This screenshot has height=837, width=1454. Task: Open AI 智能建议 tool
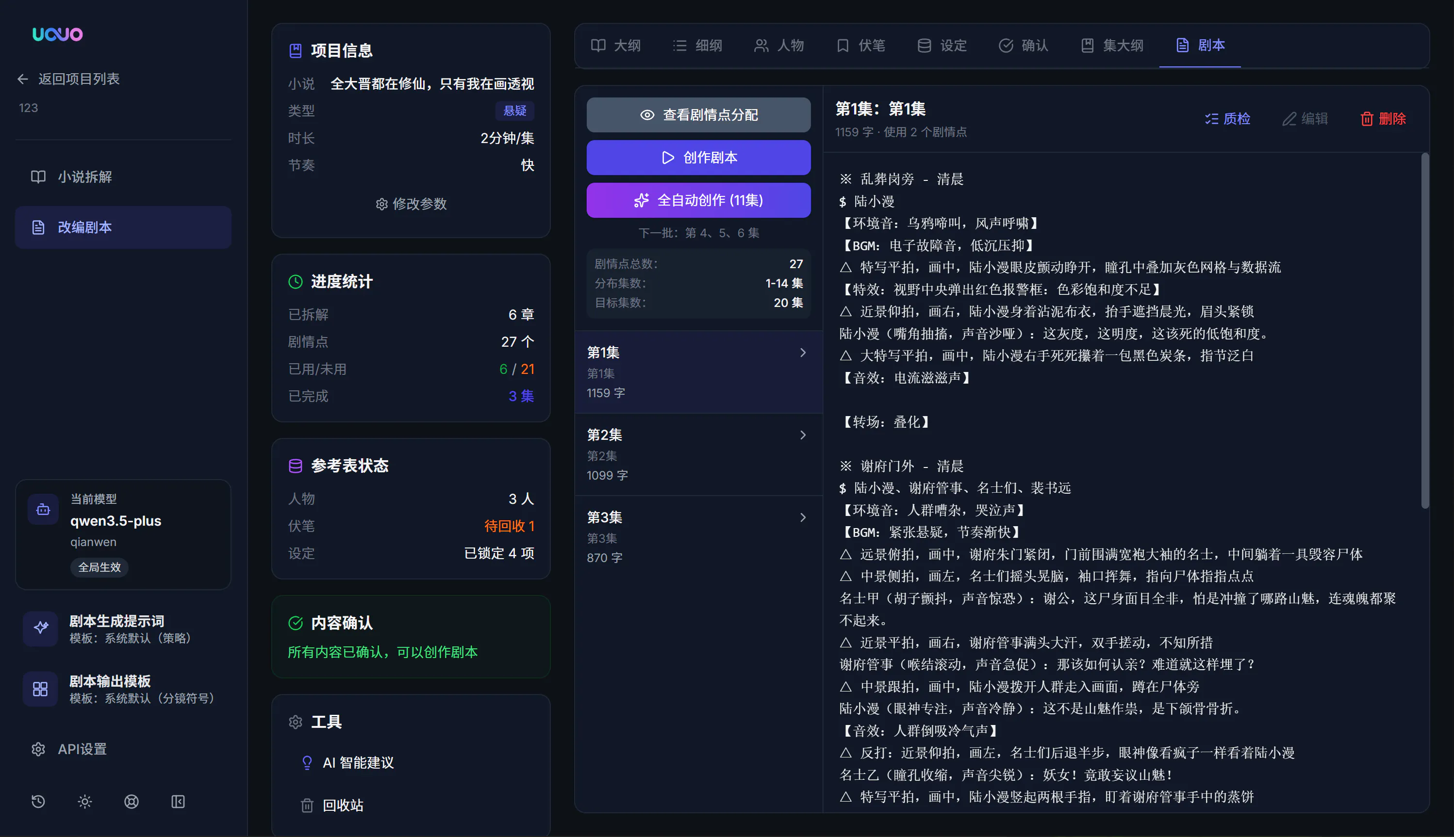tap(411, 763)
